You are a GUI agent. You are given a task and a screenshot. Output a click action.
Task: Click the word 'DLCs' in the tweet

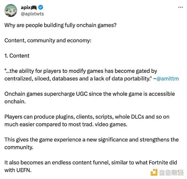tap(137, 117)
